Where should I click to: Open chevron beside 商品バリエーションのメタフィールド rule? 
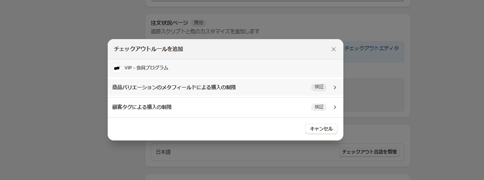tap(335, 87)
